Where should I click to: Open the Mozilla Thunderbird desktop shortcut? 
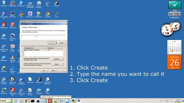(21, 81)
